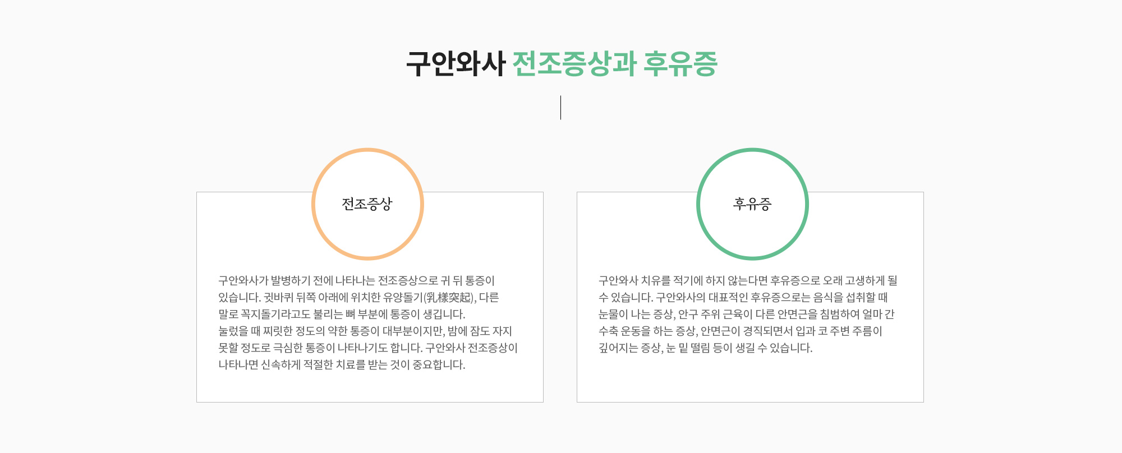Click the line starting 수 있습니다. 구안와사의 대표적인
Viewport: 1122px width, 453px height.
[x=743, y=298]
